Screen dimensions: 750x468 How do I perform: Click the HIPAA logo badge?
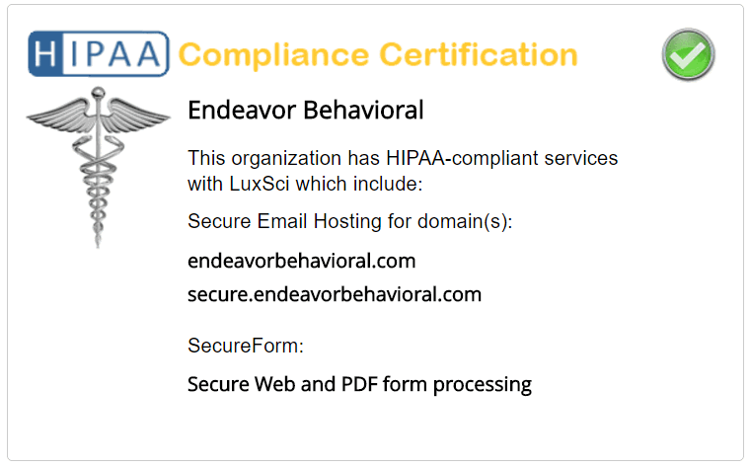tap(99, 53)
